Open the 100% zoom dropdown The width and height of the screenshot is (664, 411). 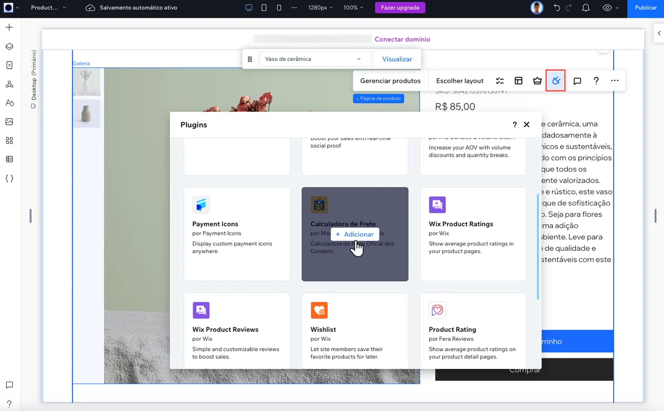pos(353,8)
